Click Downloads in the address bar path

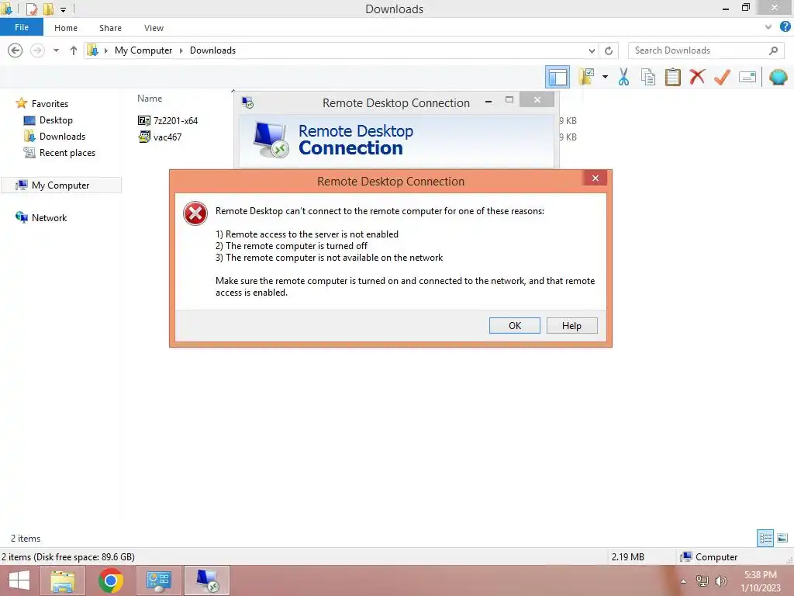tap(212, 50)
